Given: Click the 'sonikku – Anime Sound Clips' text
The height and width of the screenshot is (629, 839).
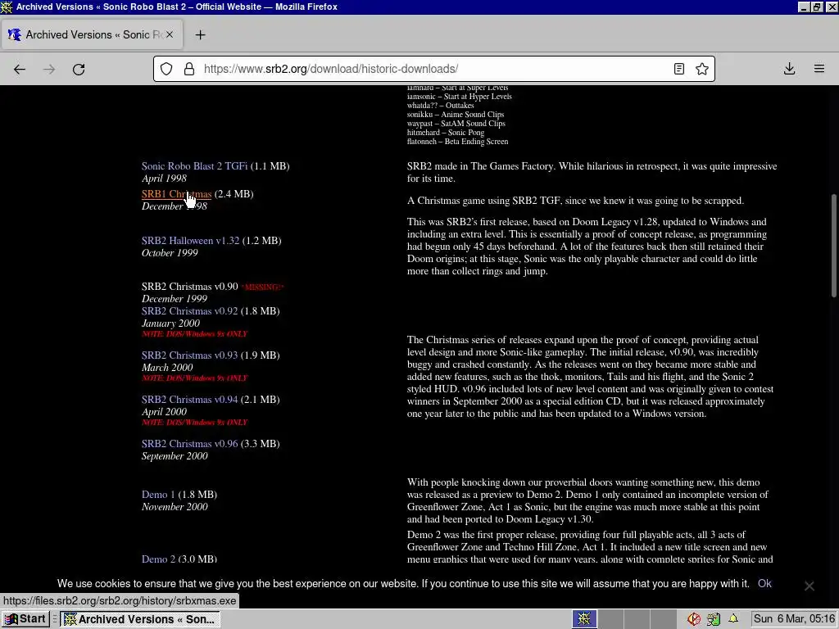Looking at the screenshot, I should [456, 115].
